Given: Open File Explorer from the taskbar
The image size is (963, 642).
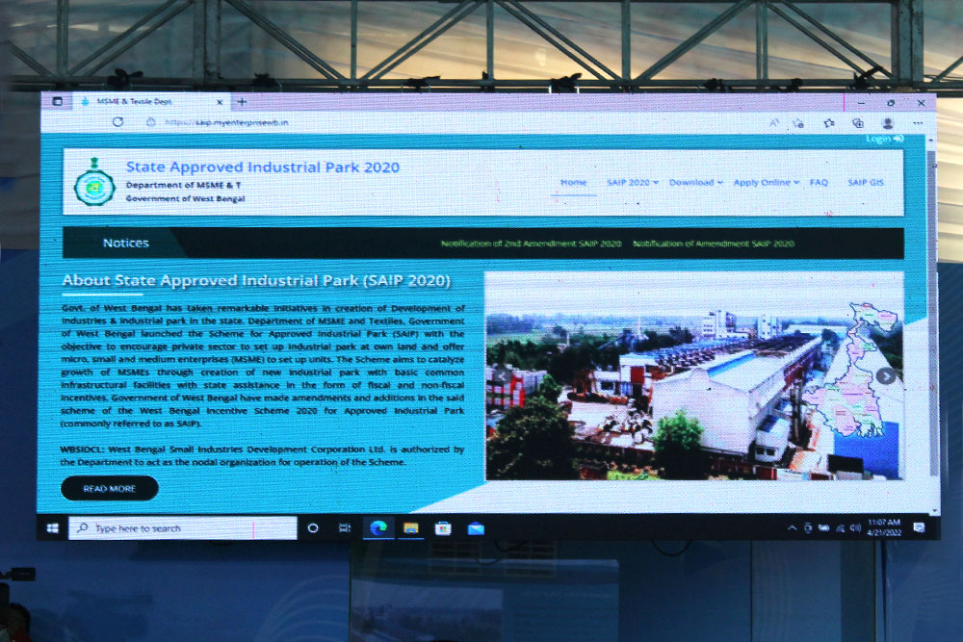Looking at the screenshot, I should tap(411, 528).
